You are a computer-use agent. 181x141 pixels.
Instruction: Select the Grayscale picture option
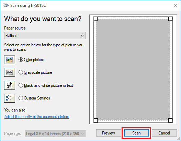pos(21,72)
